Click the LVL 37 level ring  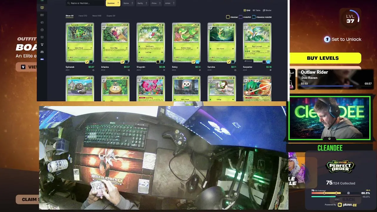pos(350,18)
